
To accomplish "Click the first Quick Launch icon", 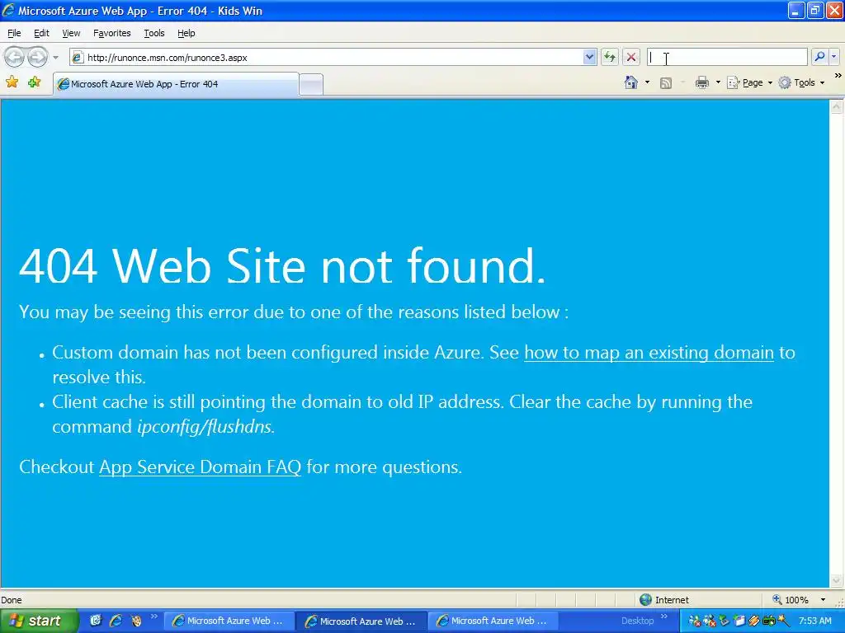I will click(x=96, y=621).
